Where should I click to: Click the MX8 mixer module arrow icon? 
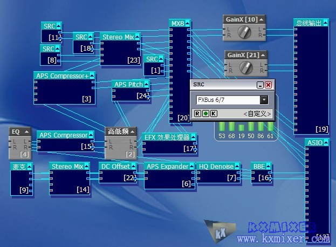[188, 24]
